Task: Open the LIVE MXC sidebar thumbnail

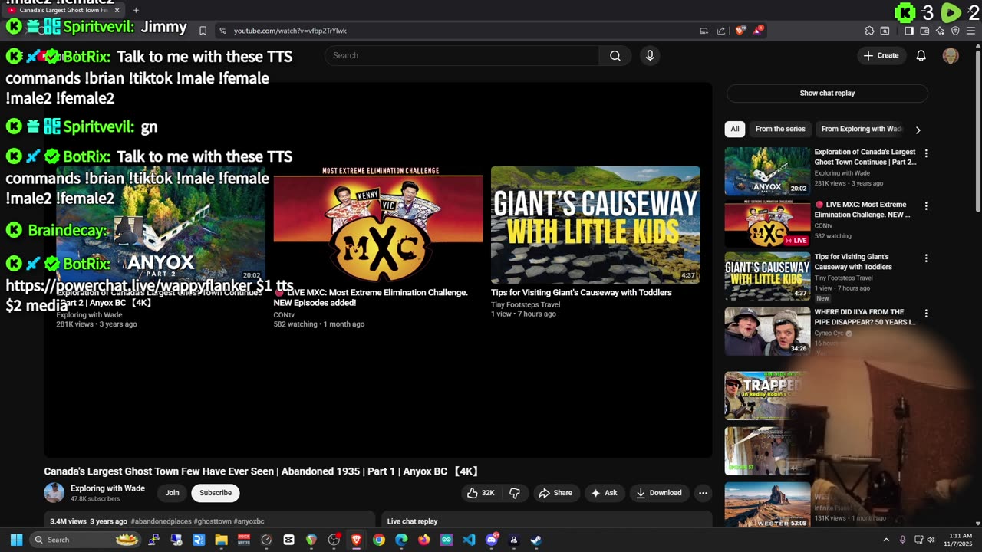Action: pos(767,224)
